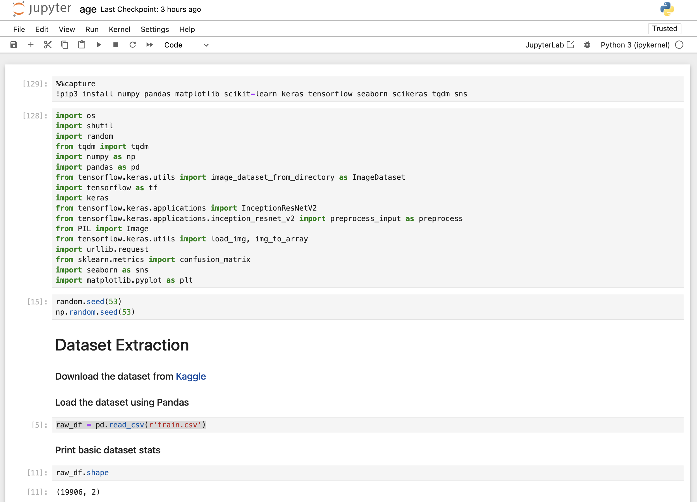697x502 pixels.
Task: Click the Trusted notebook button
Action: 664,29
